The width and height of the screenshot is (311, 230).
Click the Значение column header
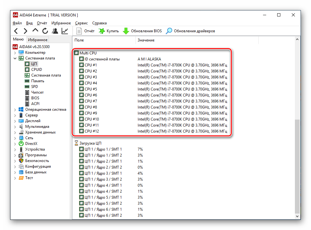[146, 40]
